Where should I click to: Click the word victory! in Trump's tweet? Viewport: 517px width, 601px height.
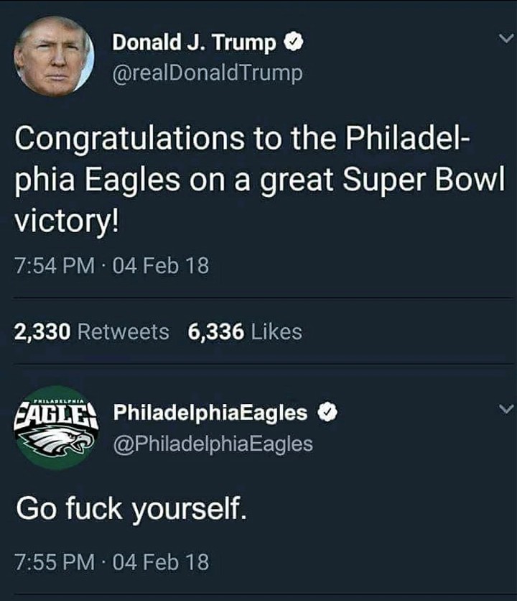pyautogui.click(x=66, y=221)
